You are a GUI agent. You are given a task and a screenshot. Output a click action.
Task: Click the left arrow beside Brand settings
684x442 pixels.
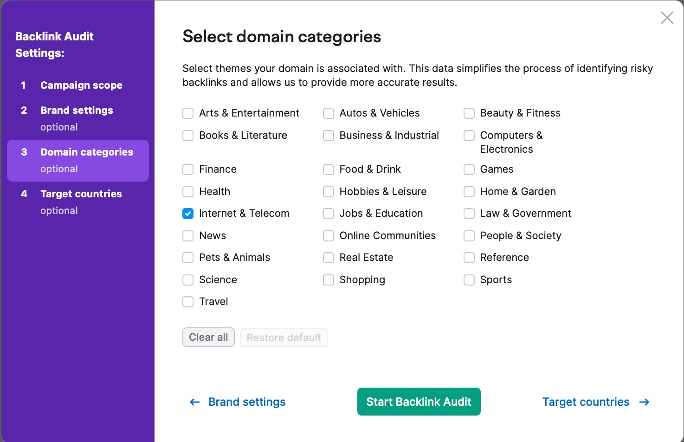tap(195, 402)
